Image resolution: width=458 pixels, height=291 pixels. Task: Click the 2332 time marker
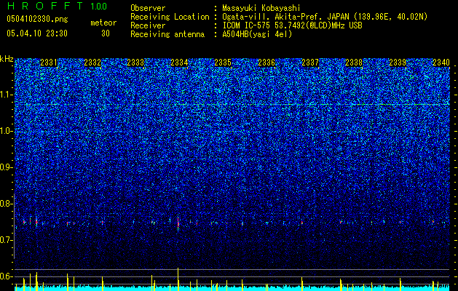pyautogui.click(x=92, y=63)
